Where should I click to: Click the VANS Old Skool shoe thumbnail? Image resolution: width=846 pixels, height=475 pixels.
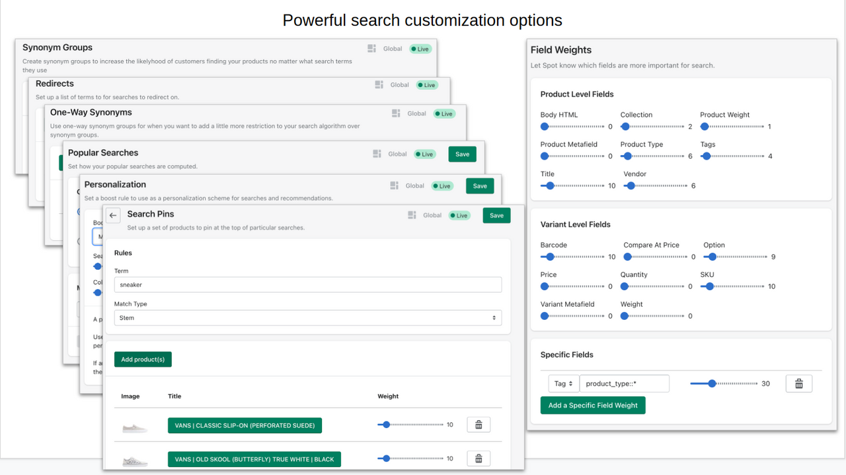(135, 460)
